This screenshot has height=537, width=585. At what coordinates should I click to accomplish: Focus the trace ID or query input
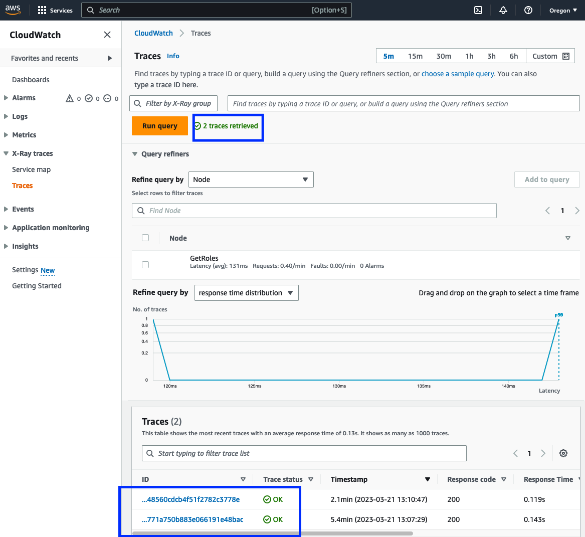[x=404, y=103]
